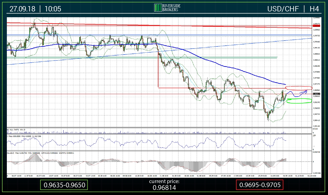The image size is (328, 195).
Task: Click the time 10:05 in header
Action: coord(53,9)
